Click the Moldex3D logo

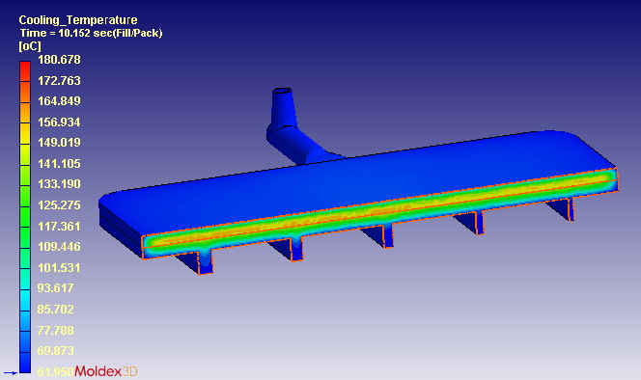pyautogui.click(x=106, y=371)
